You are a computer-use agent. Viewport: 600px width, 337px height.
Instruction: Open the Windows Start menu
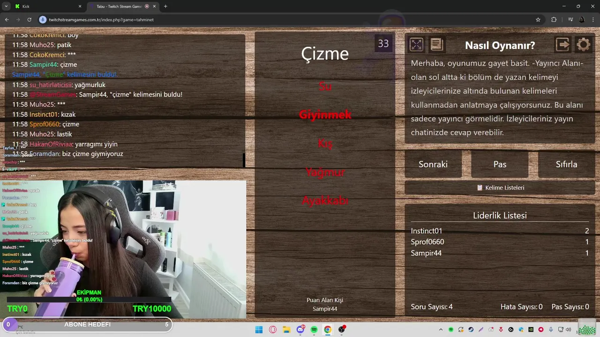pos(259,330)
